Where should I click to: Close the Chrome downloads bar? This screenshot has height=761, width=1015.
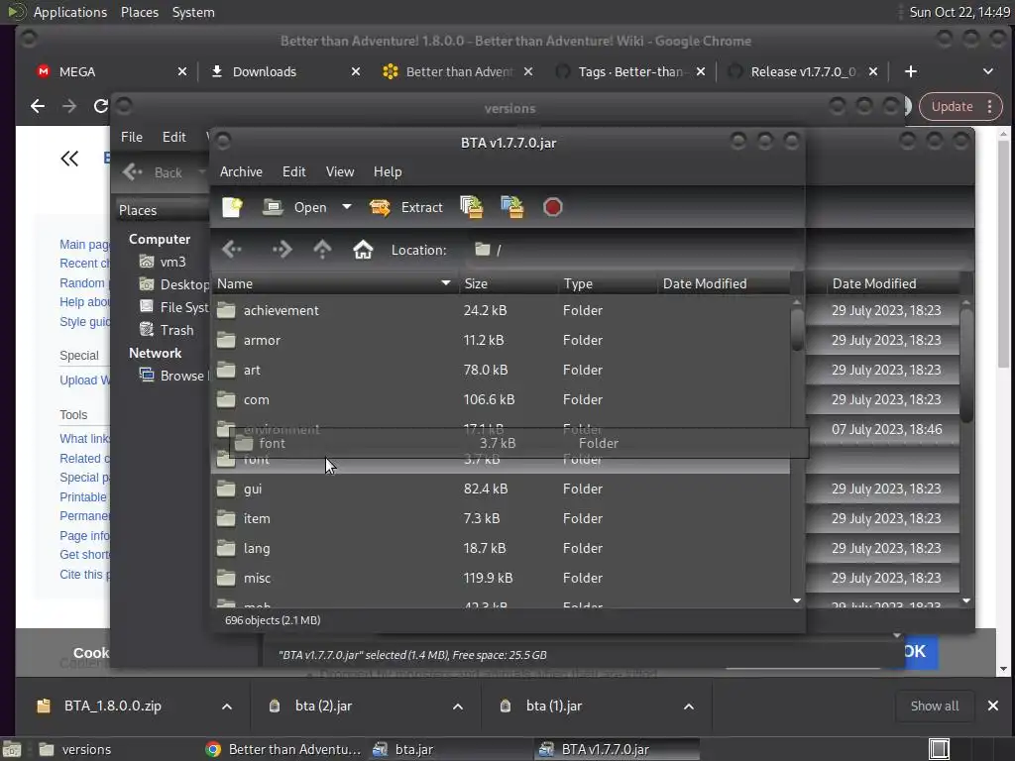(993, 706)
